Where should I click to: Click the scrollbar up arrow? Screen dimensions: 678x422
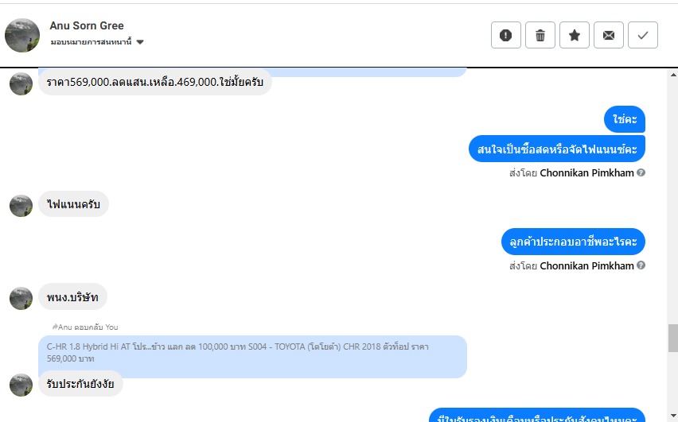click(673, 75)
